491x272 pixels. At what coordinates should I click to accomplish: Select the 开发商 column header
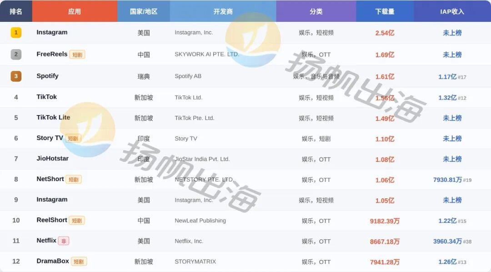tap(223, 11)
